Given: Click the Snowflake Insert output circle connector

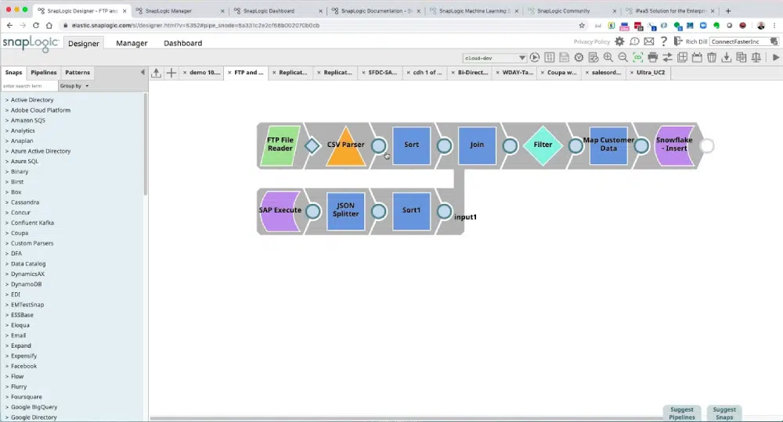Looking at the screenshot, I should pyautogui.click(x=706, y=146).
